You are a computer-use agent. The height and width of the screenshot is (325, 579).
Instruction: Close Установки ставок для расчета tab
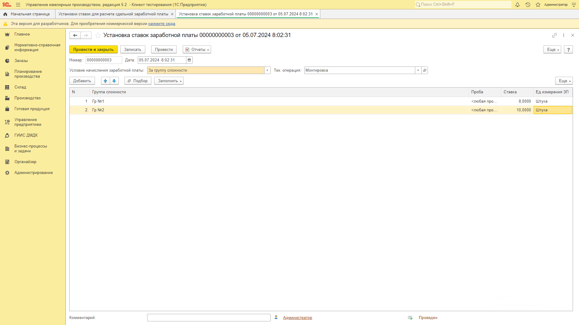point(172,14)
